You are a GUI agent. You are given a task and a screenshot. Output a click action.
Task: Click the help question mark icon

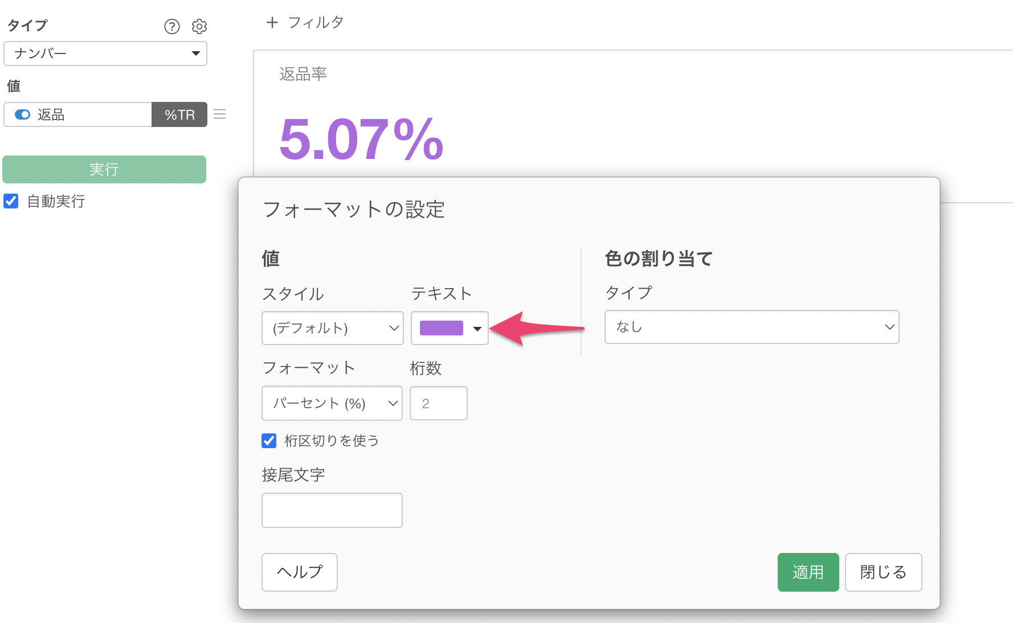click(x=171, y=26)
